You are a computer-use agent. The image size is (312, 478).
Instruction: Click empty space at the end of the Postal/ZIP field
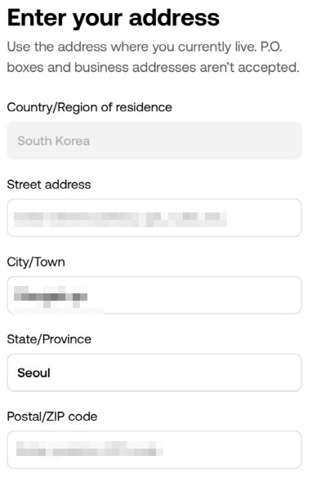[x=232, y=449]
